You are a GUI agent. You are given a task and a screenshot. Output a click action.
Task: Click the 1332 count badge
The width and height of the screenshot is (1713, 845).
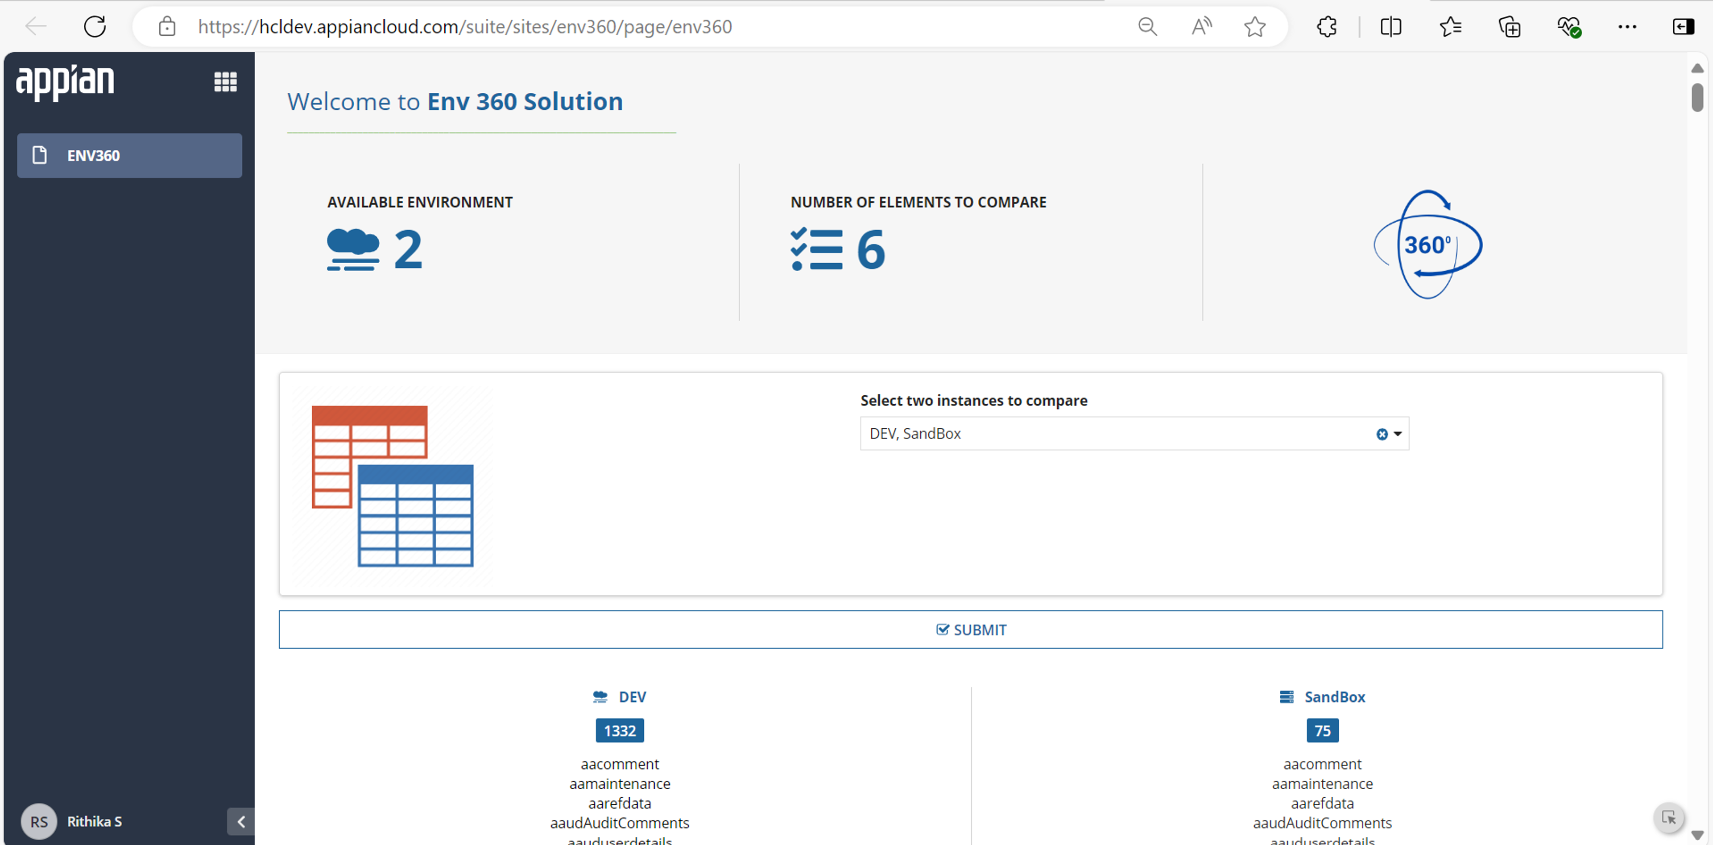620,731
